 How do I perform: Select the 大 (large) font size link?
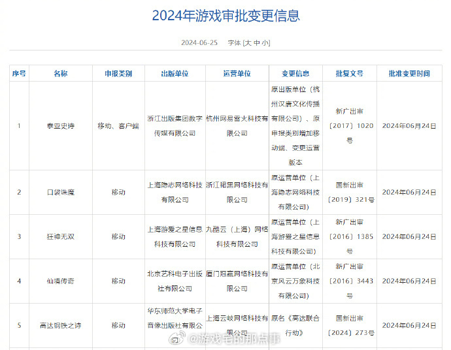coord(248,43)
